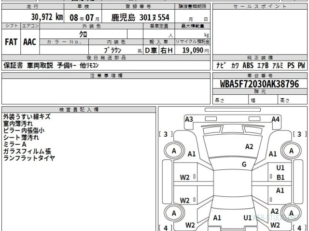Click セールスポイント header

pyautogui.click(x=260, y=6)
